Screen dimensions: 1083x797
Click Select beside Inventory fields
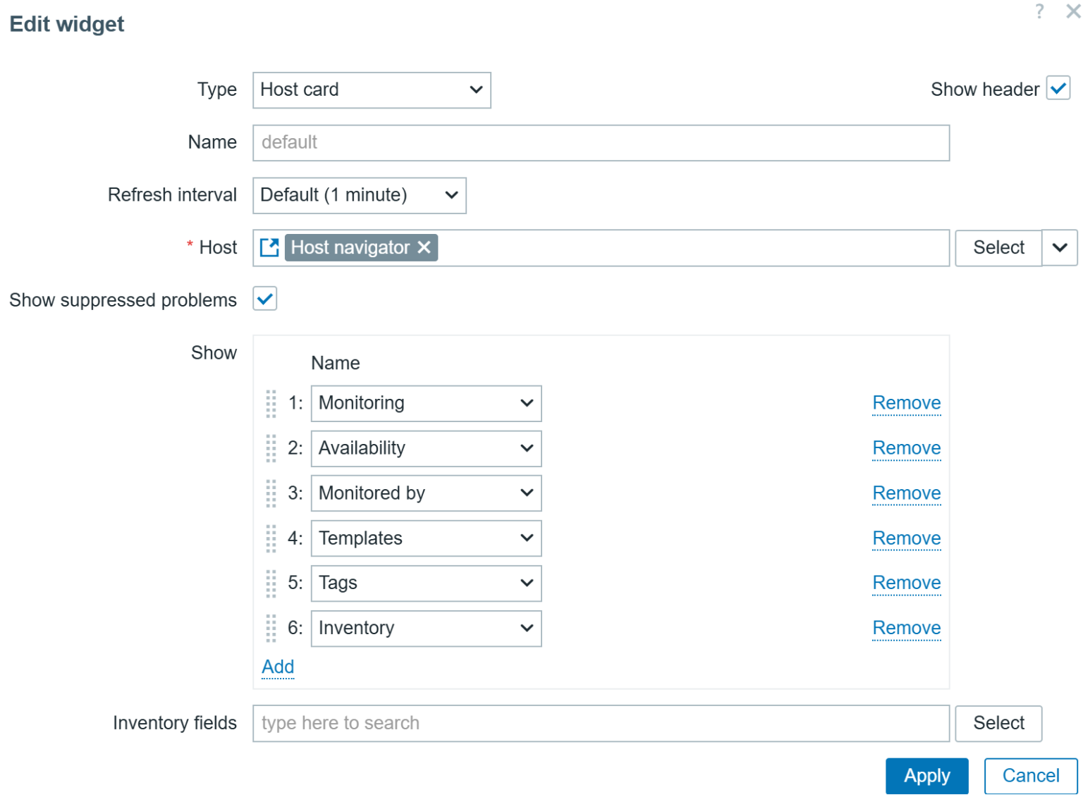[998, 723]
